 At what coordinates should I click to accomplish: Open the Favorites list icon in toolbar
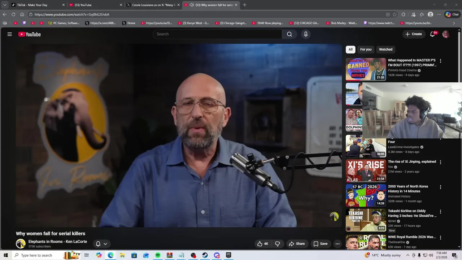(x=422, y=14)
